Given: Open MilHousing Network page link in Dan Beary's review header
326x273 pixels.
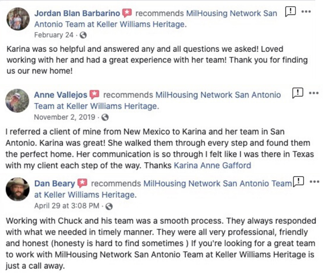Looking at the screenshot, I should [x=217, y=183].
